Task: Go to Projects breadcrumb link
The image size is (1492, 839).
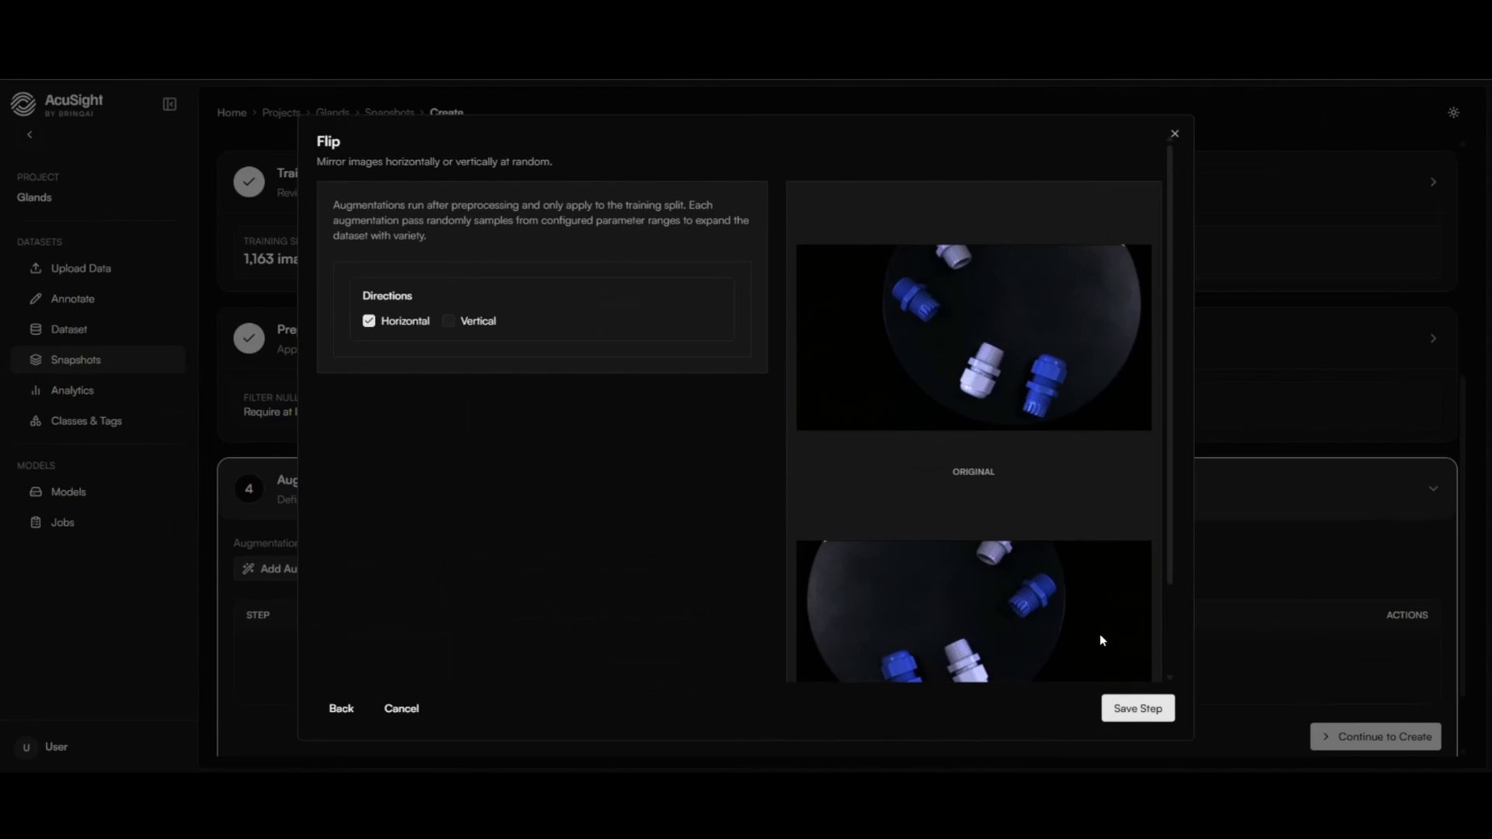Action: 281,113
